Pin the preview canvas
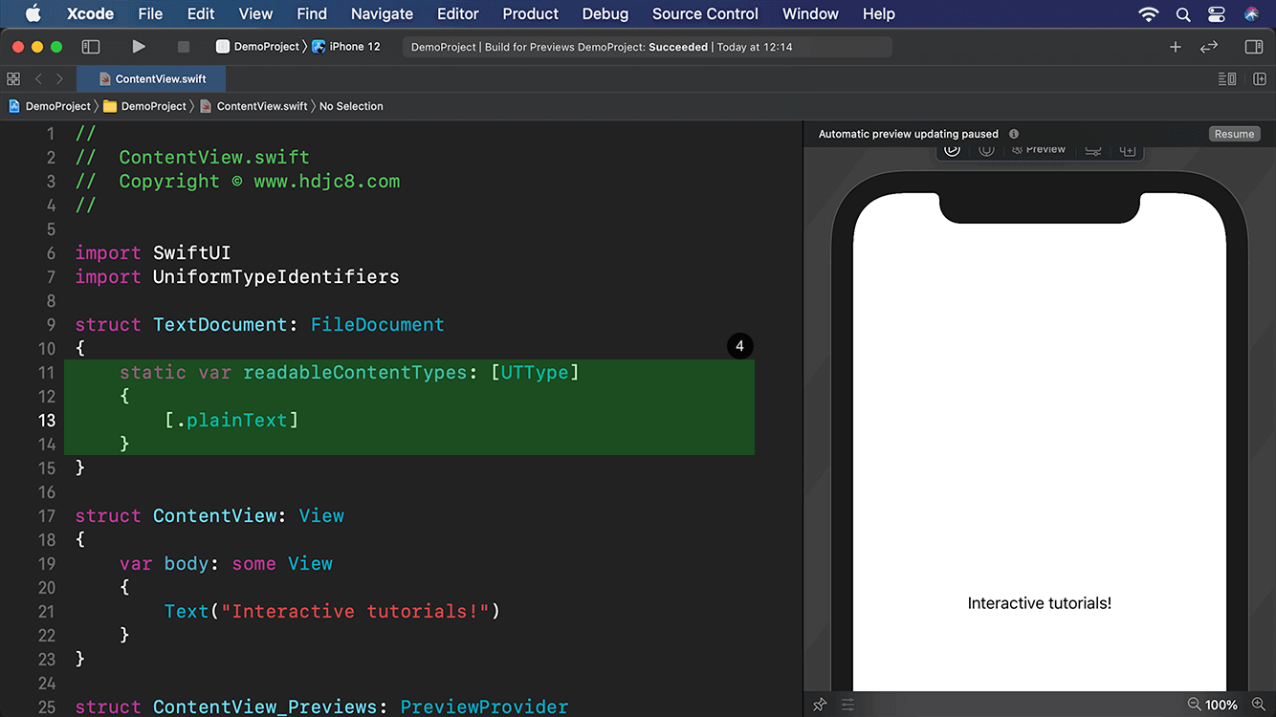 820,705
